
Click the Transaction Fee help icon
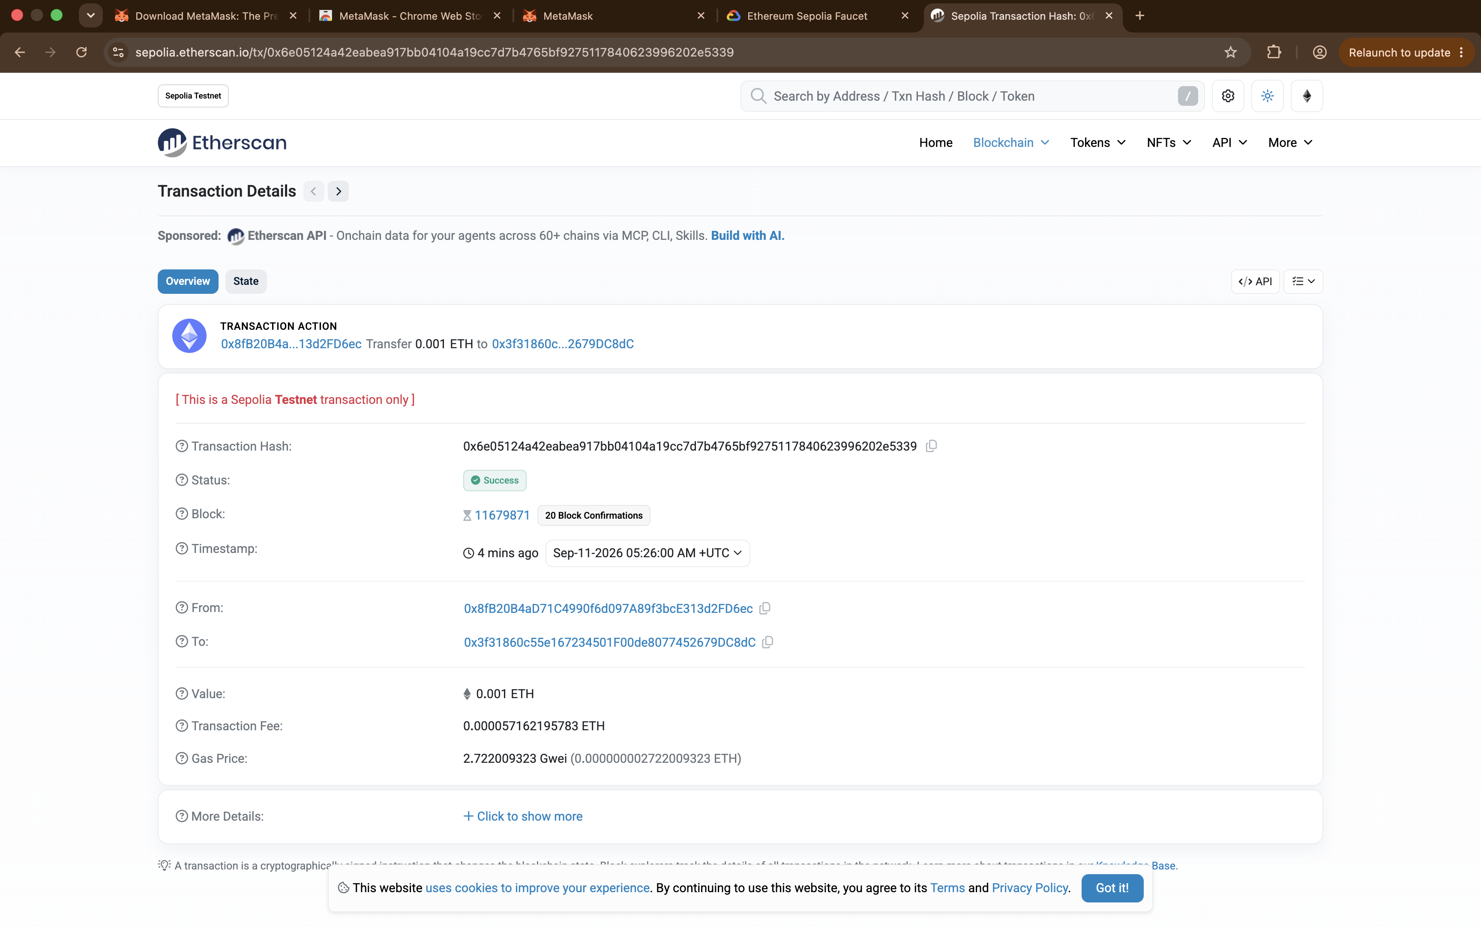[x=181, y=726]
